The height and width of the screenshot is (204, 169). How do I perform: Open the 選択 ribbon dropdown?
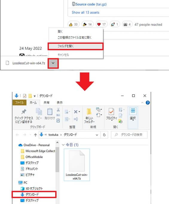pos(133,118)
